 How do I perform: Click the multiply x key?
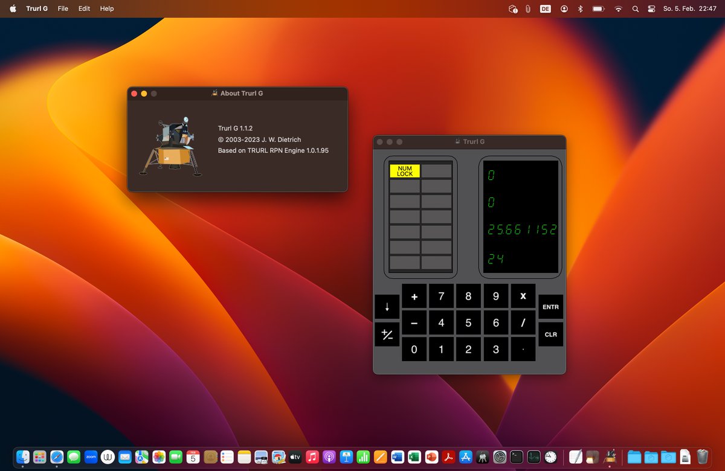tap(523, 296)
